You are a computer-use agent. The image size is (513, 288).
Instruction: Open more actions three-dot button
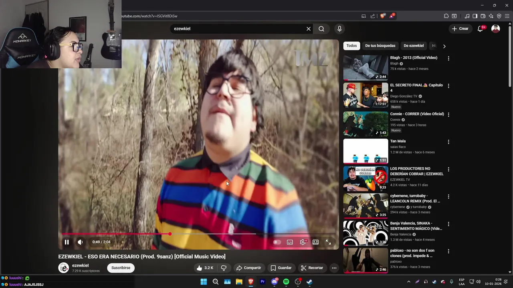tap(334, 268)
